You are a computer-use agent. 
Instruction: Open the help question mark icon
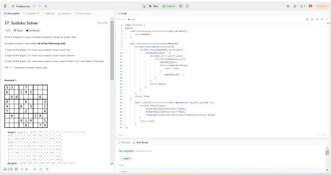pyautogui.click(x=47, y=169)
